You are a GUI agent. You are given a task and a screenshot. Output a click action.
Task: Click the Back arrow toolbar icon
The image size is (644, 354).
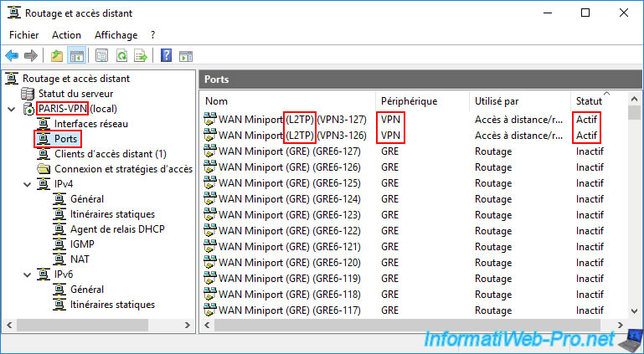click(x=12, y=56)
